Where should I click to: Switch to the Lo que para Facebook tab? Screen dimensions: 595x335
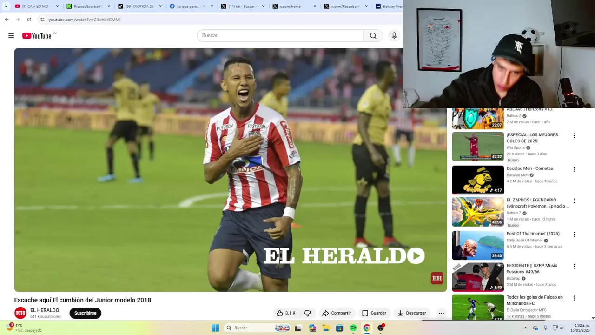pos(190,7)
